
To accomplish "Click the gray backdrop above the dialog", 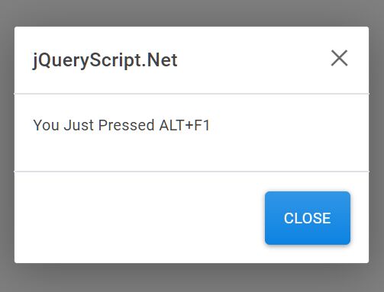I will click(x=192, y=13).
